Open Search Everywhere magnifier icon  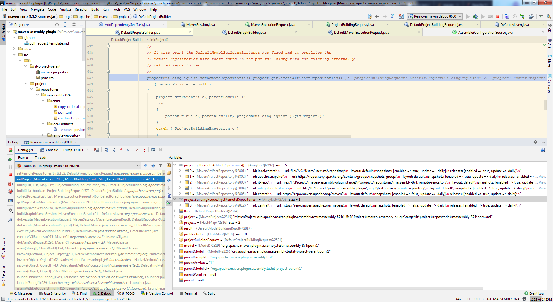point(549,16)
